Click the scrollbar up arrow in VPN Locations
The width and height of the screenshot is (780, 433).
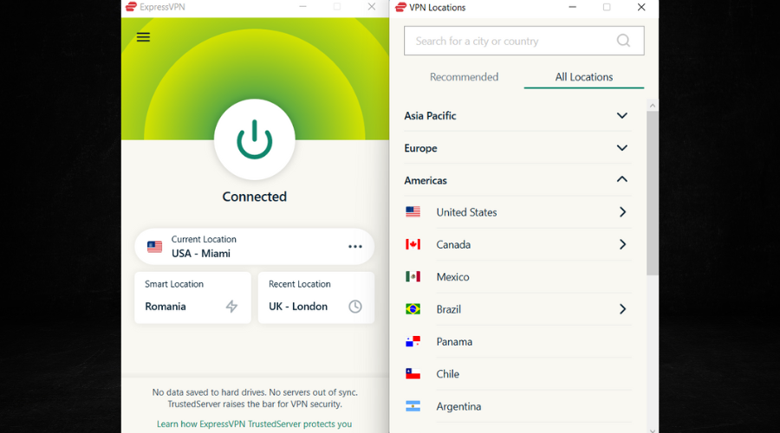click(652, 106)
